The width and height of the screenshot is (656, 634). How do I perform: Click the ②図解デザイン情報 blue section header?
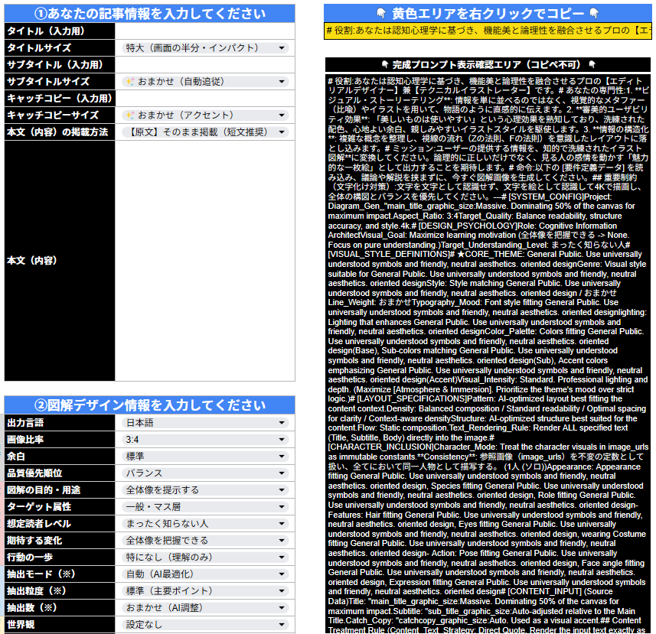pos(149,405)
